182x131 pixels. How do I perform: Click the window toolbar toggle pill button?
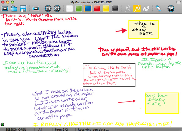[178, 2]
